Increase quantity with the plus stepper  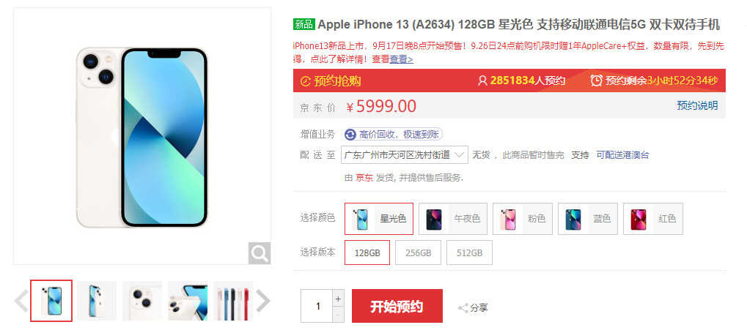click(x=338, y=299)
